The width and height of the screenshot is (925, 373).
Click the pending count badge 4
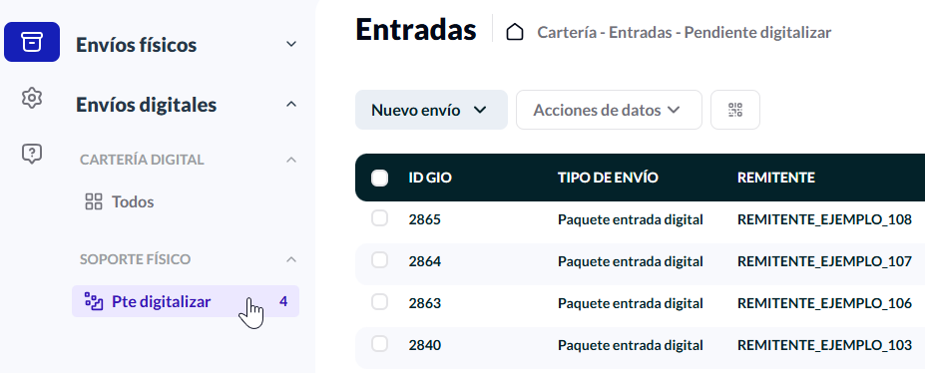[x=283, y=301]
